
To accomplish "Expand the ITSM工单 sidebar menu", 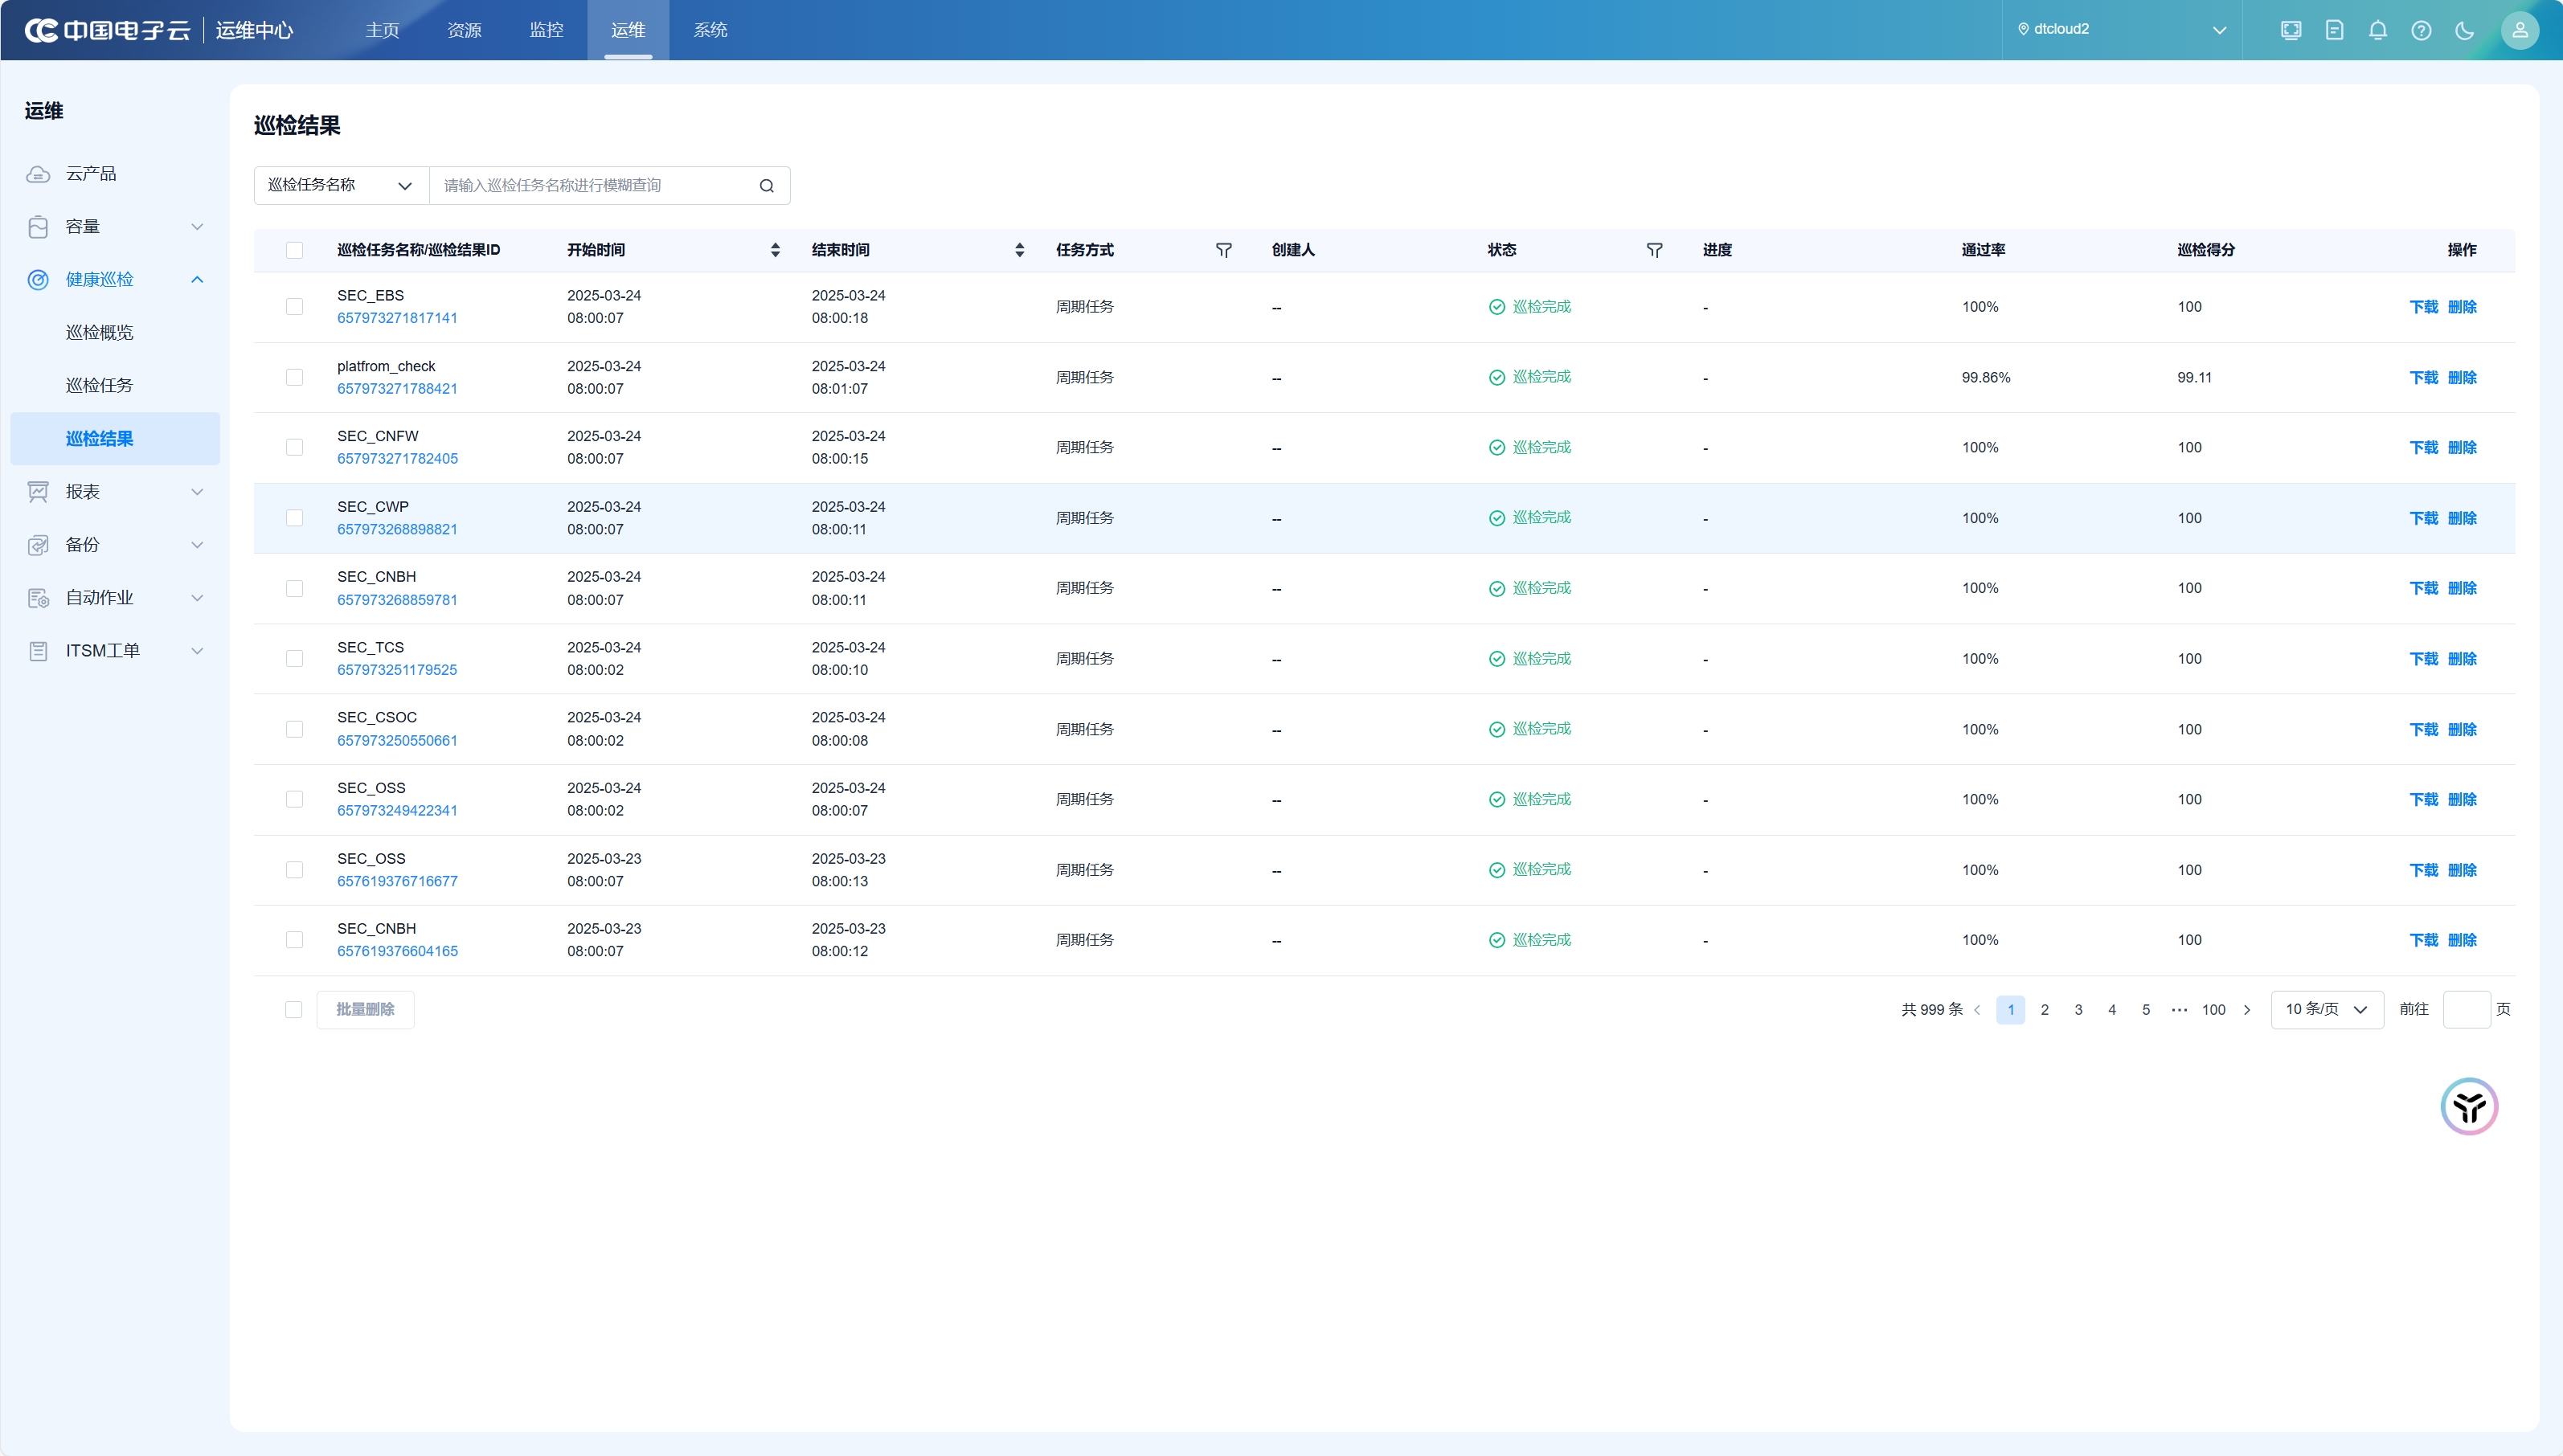I will point(197,651).
